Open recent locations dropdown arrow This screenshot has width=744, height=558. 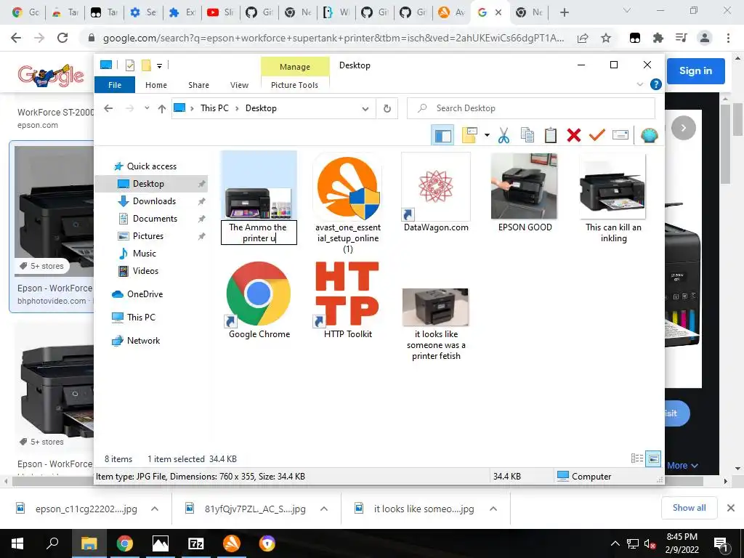(147, 108)
